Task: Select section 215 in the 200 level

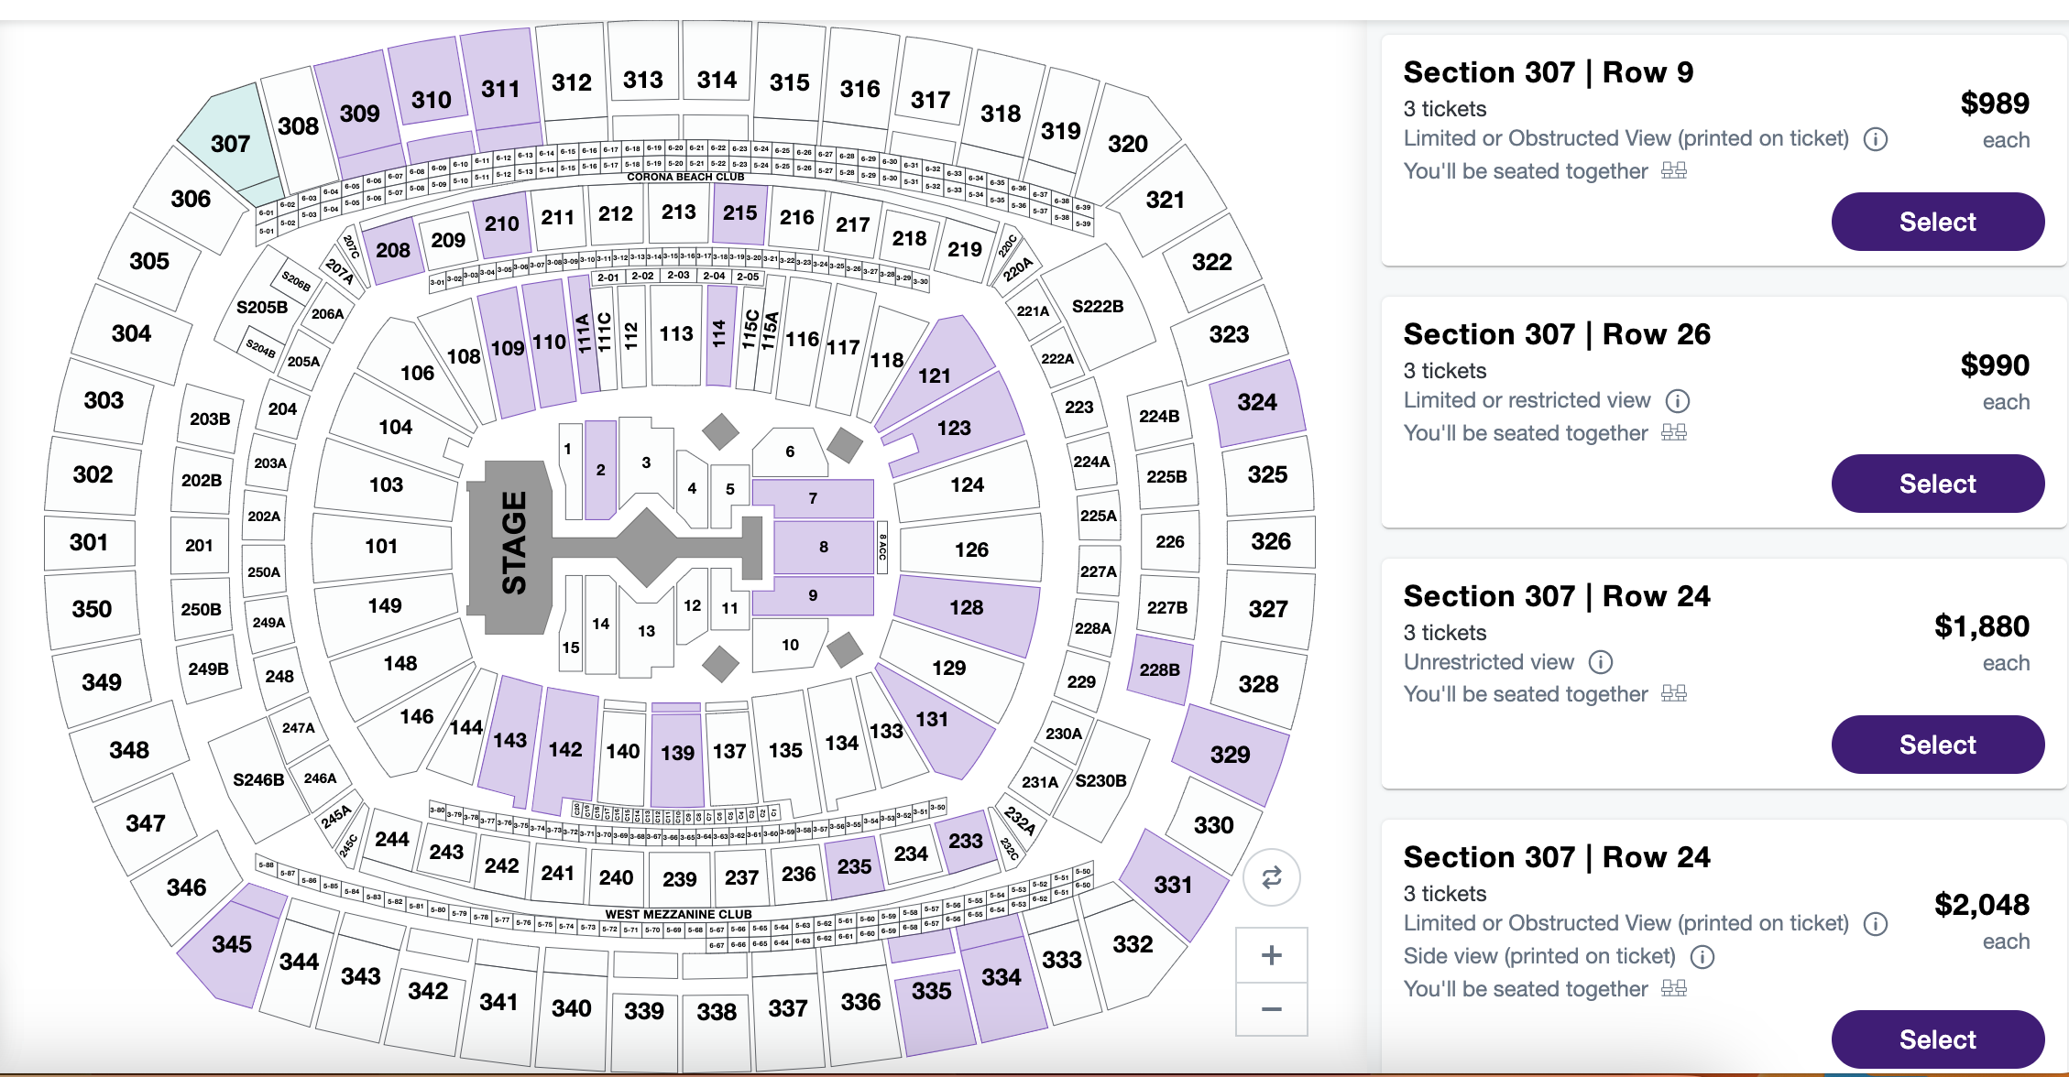Action: (x=739, y=213)
